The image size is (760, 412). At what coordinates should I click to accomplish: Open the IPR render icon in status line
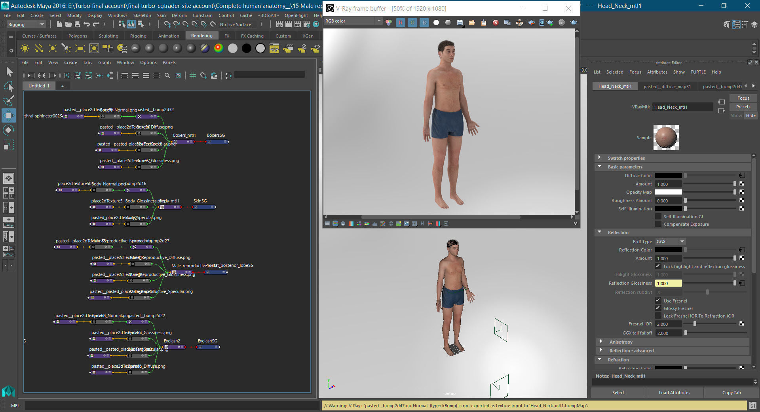(x=298, y=25)
